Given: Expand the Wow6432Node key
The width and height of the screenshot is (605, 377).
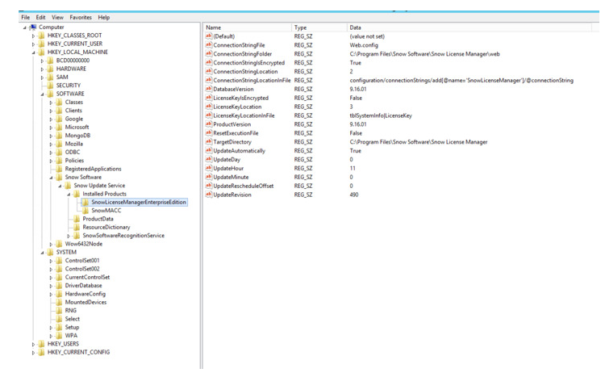Looking at the screenshot, I should [x=51, y=245].
